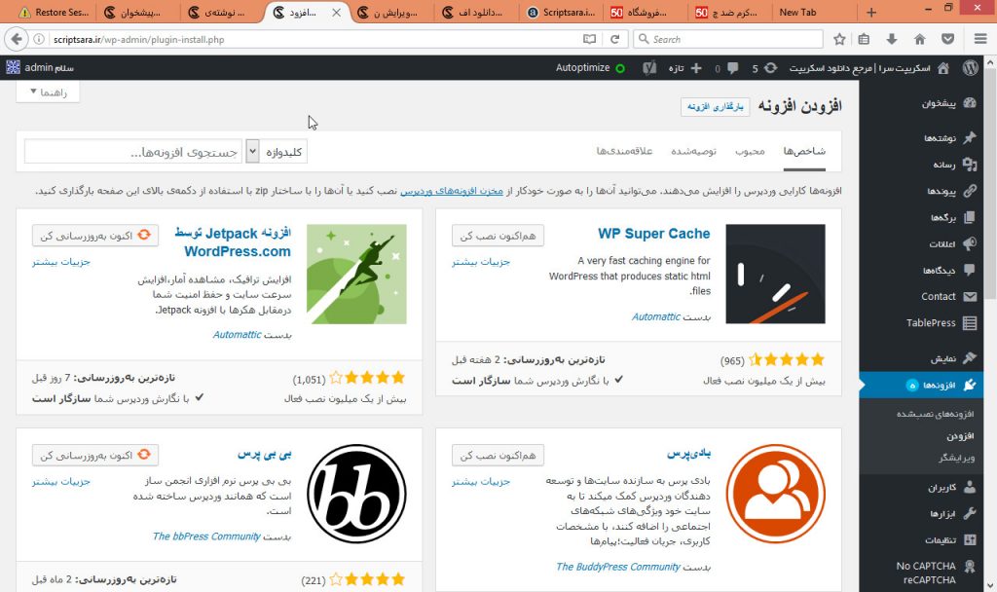Open a new browser tab with plus
Viewport: 997px width, 592px height.
click(x=871, y=12)
